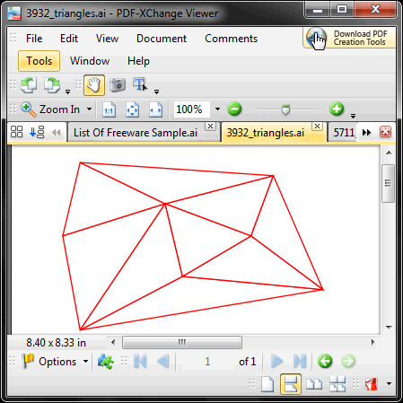Rotate the page counterclockwise
The width and height of the screenshot is (403, 403).
pyautogui.click(x=29, y=85)
